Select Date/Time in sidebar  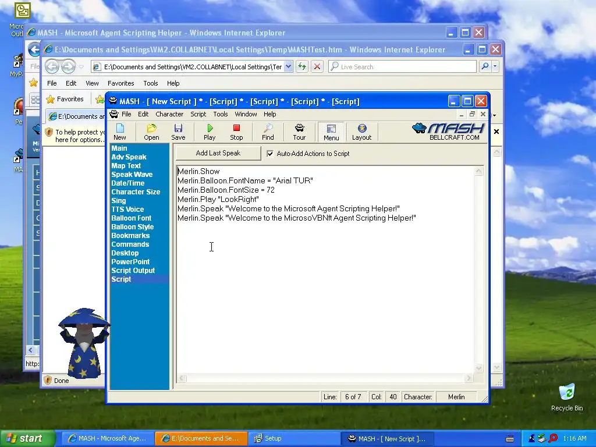point(127,183)
